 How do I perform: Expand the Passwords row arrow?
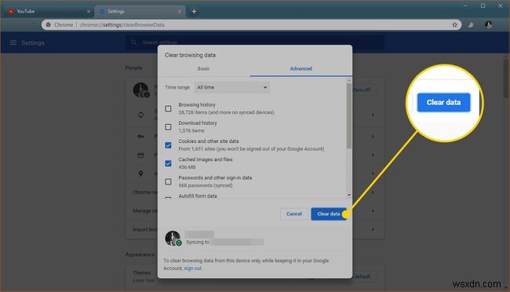373,137
